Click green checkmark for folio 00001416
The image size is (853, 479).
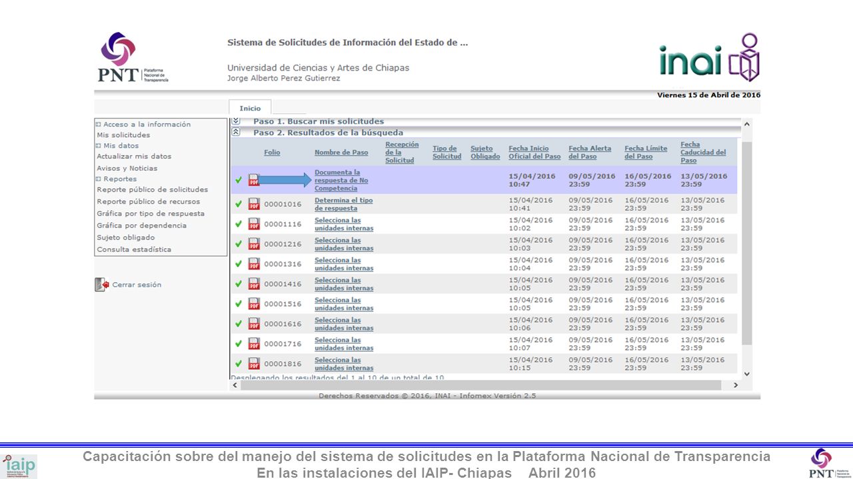pos(239,283)
